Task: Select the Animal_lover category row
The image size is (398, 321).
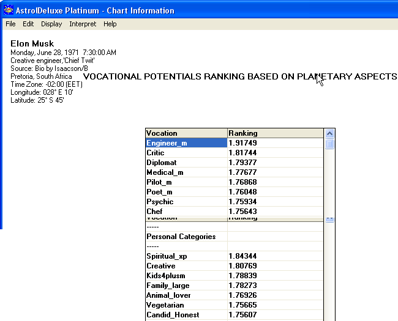Action: point(235,295)
